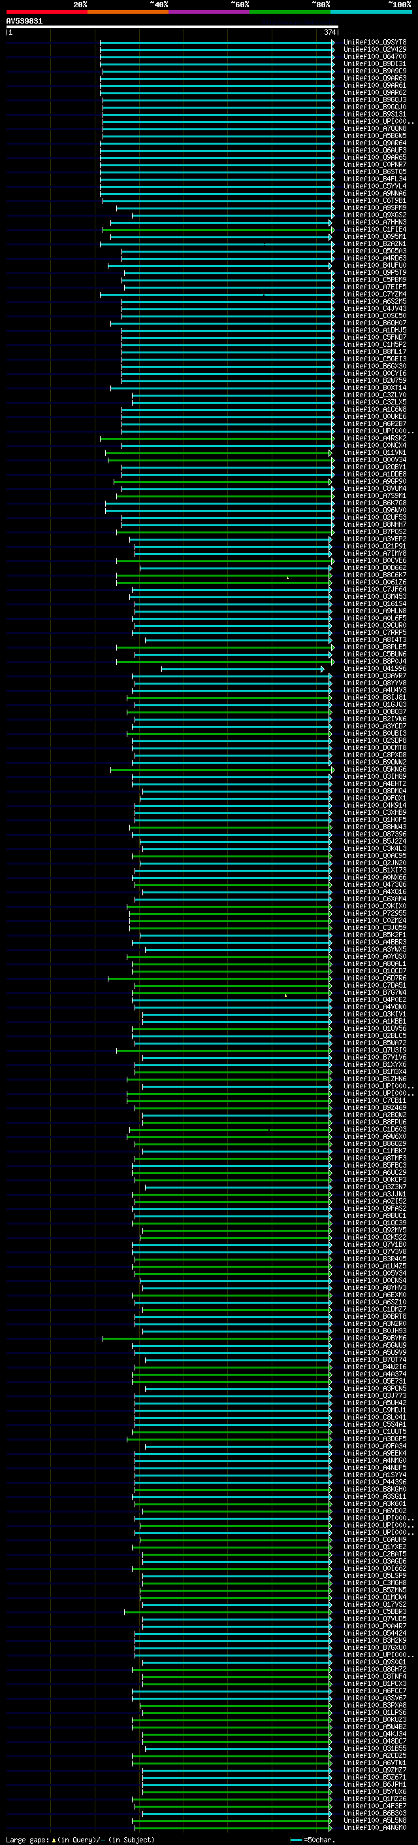Click the UniRef100_A9HLN8 entry
This screenshot has width=418, height=1845.
coord(375,611)
